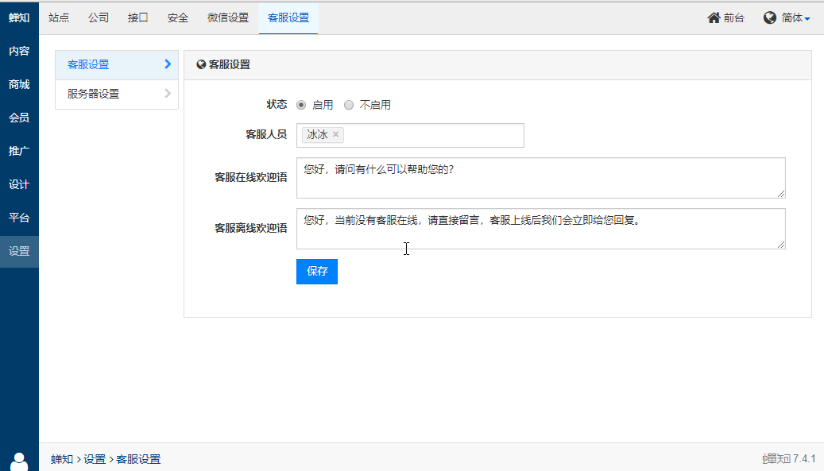Remove the 冰冰 tag with its x
Viewport: 824px width, 471px height.
pyautogui.click(x=336, y=135)
